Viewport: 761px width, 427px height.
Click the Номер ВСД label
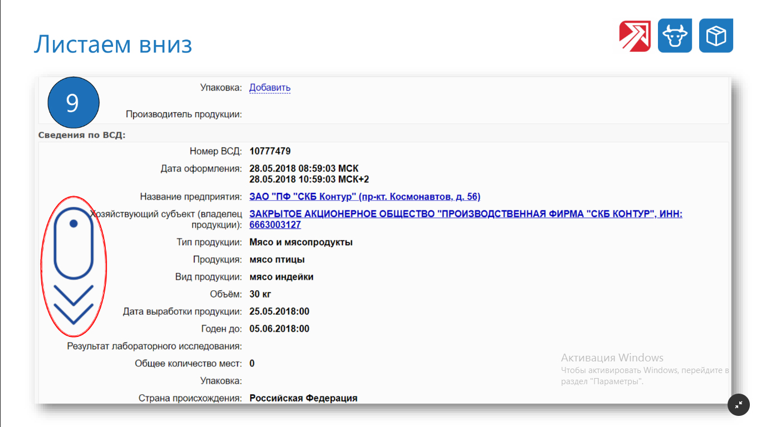[x=216, y=151]
